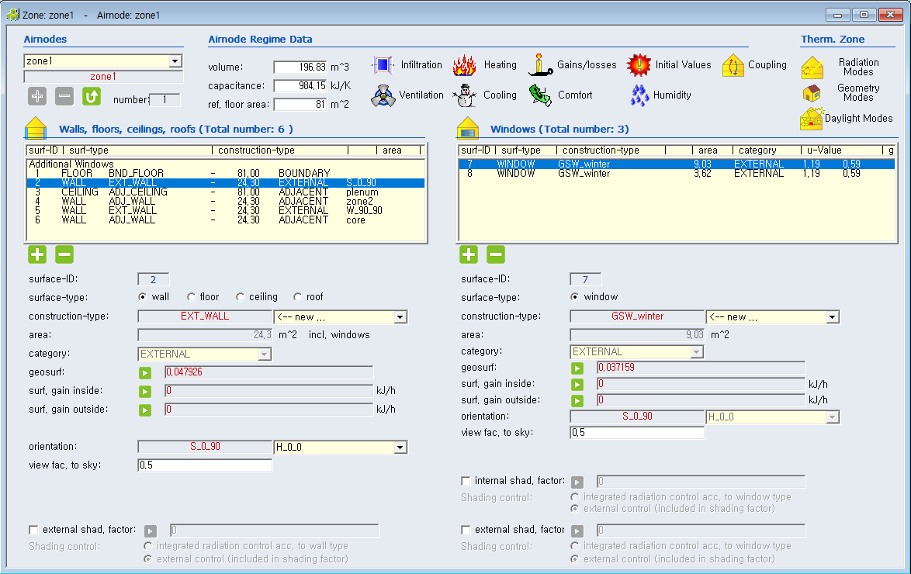The width and height of the screenshot is (911, 574).
Task: Open Initial Values icon
Action: coord(639,65)
